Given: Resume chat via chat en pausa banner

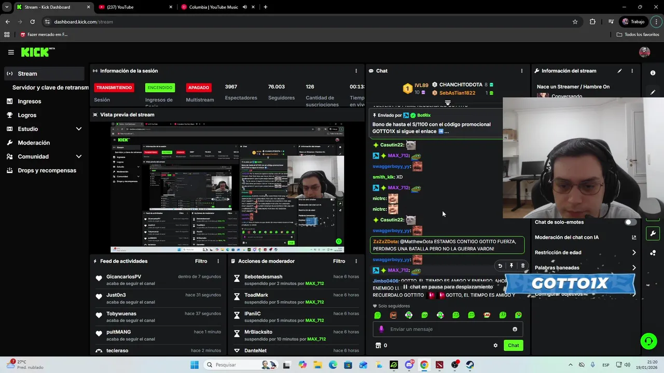Looking at the screenshot, I should (x=448, y=286).
